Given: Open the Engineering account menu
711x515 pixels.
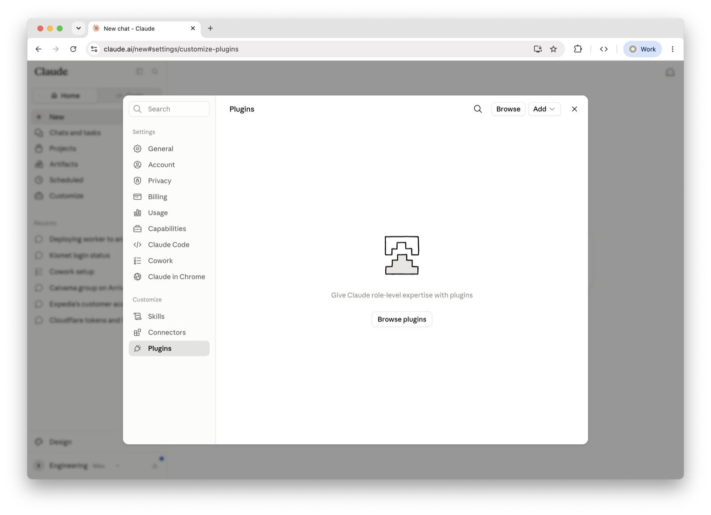Looking at the screenshot, I should click(78, 466).
